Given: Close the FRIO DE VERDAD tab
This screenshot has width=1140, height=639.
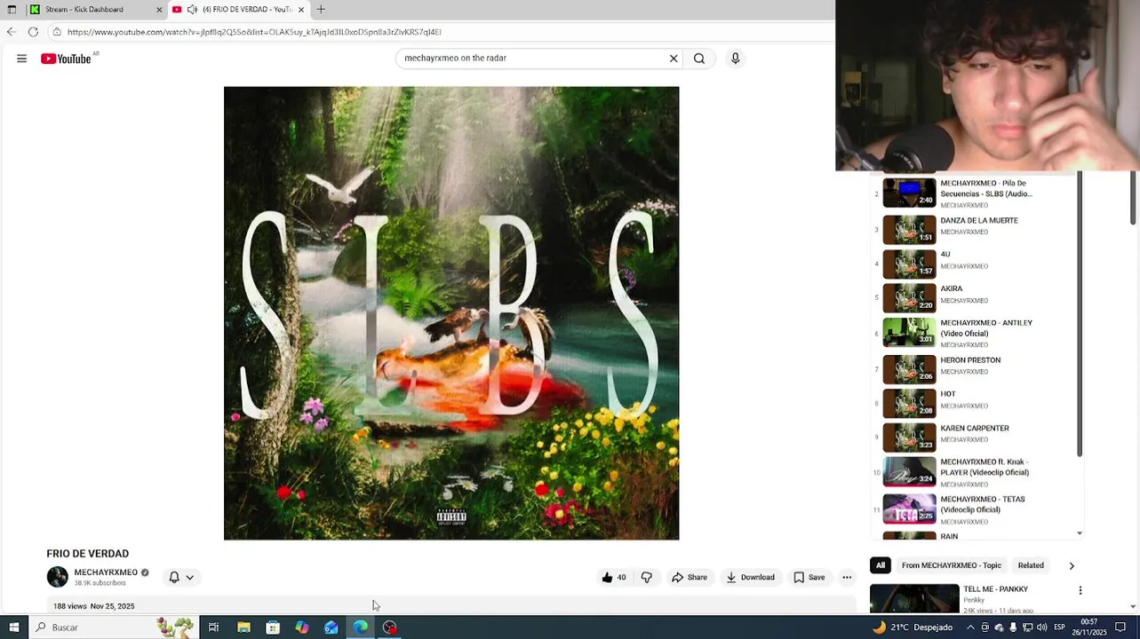Looking at the screenshot, I should [x=301, y=10].
